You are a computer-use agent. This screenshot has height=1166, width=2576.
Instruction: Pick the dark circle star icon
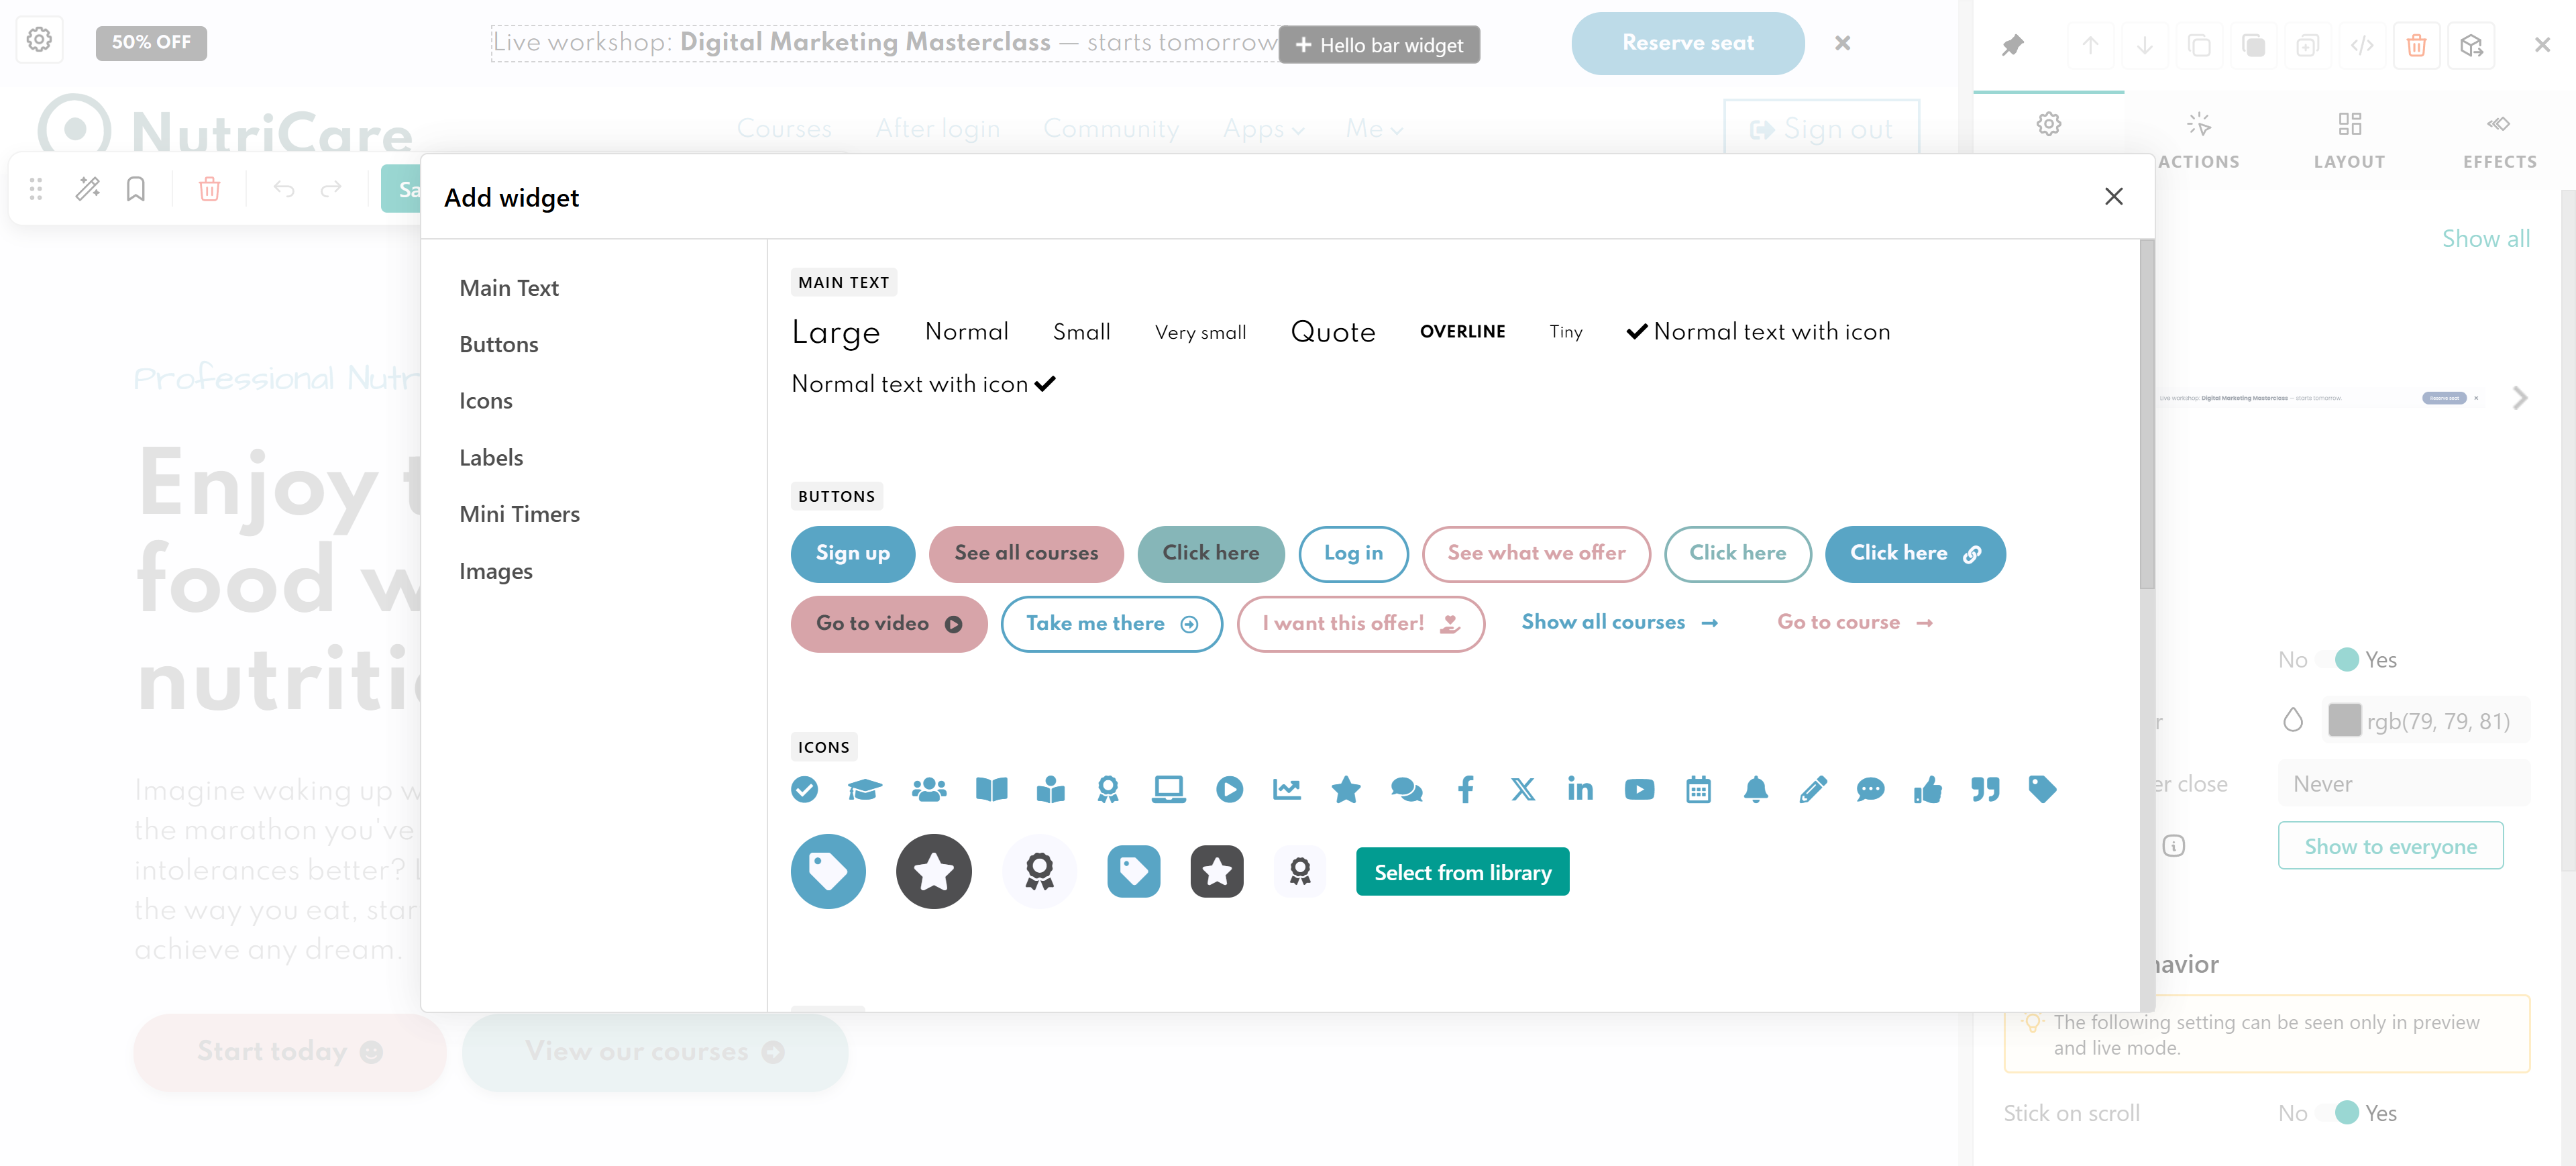click(933, 871)
